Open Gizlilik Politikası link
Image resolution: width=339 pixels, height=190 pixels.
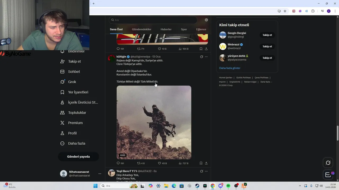(243, 78)
